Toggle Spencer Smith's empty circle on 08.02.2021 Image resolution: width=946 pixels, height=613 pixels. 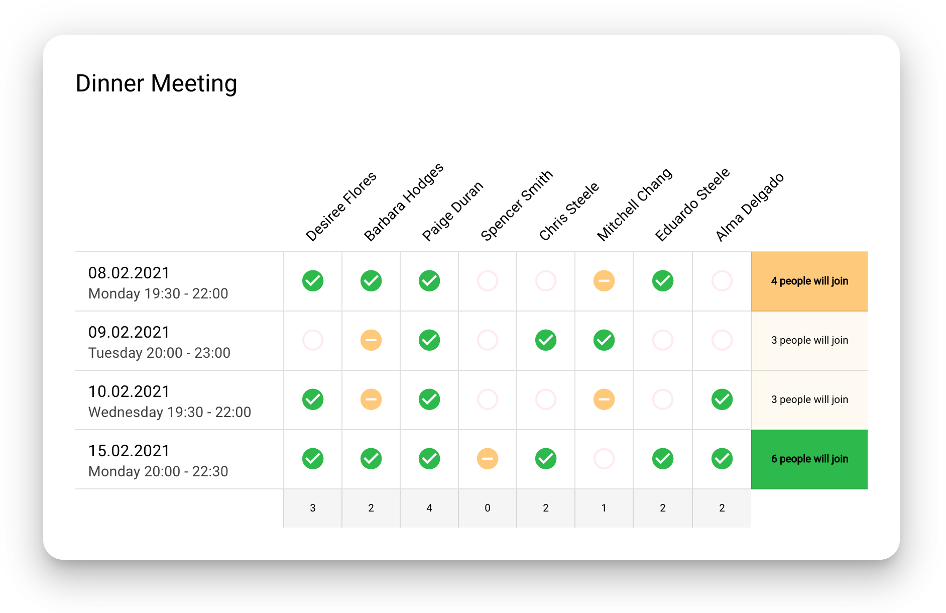point(488,281)
